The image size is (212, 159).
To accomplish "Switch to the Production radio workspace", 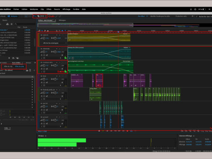I will pyautogui.click(x=181, y=16).
